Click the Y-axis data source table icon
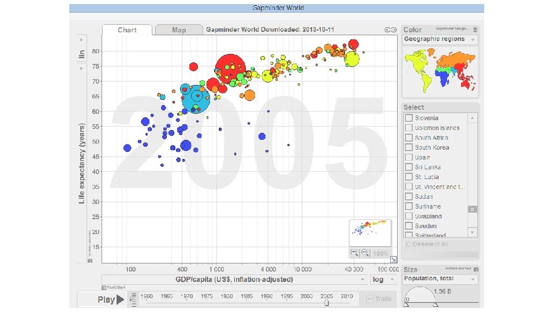The width and height of the screenshot is (554, 312). [x=90, y=261]
